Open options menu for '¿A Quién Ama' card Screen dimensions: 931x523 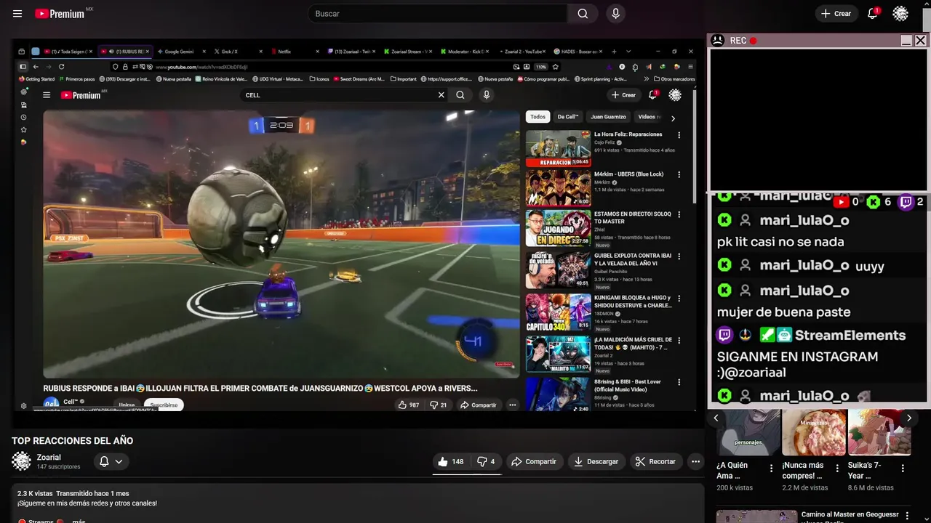pos(771,469)
